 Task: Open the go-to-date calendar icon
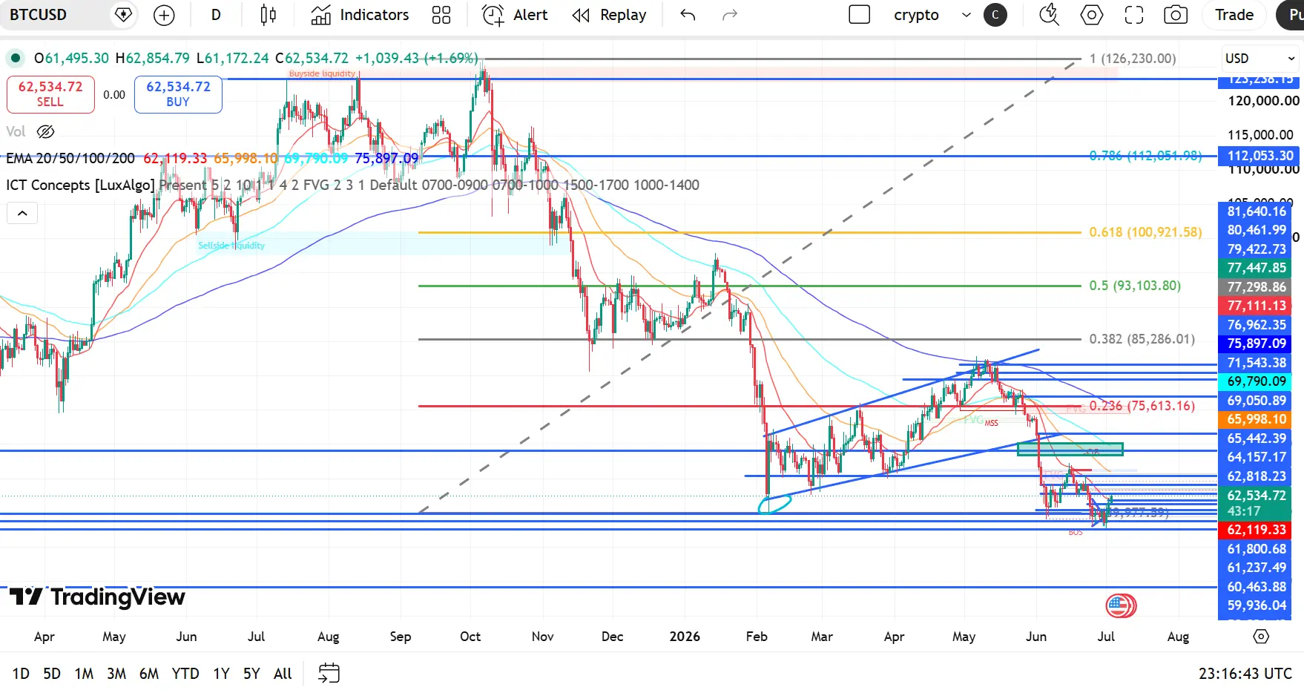pyautogui.click(x=329, y=673)
